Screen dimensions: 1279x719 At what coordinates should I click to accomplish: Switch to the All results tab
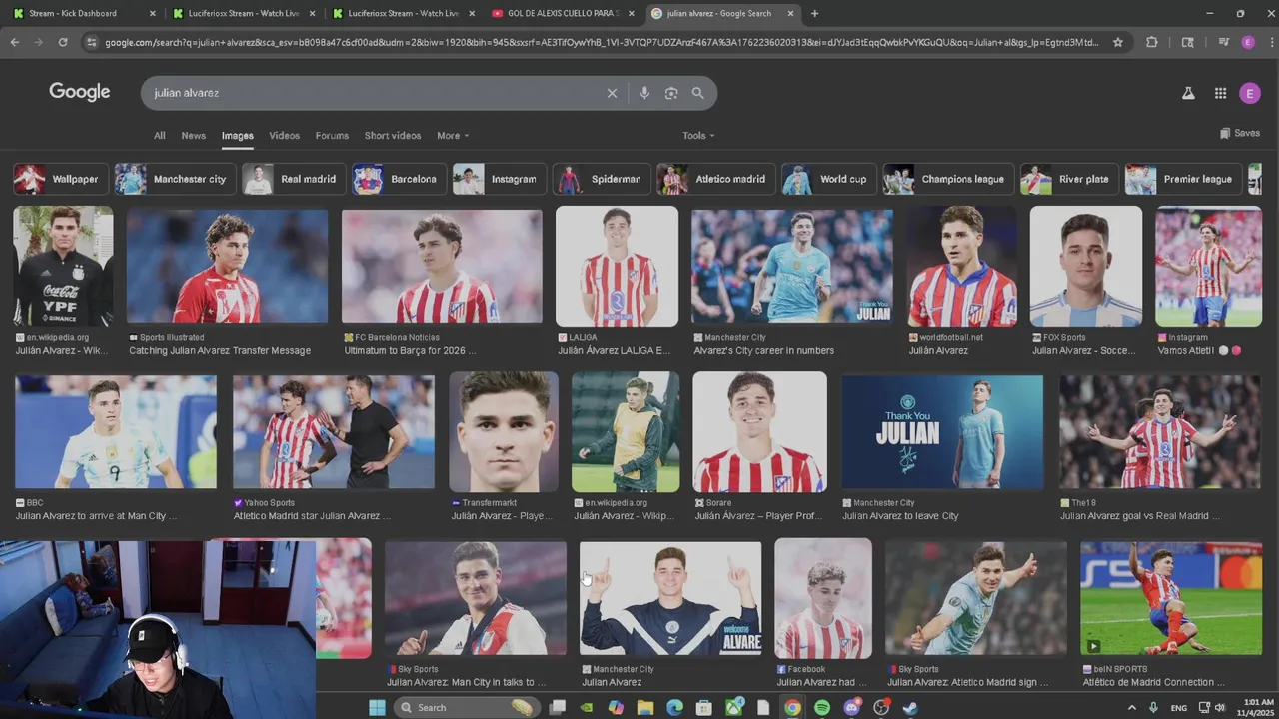(x=159, y=135)
